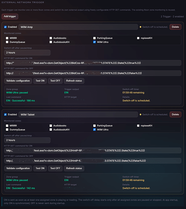Viewport: 186px width, 209px height.
Task: Check ropieeeKH zone in WiiM Amp trigger
Action: 138,38
